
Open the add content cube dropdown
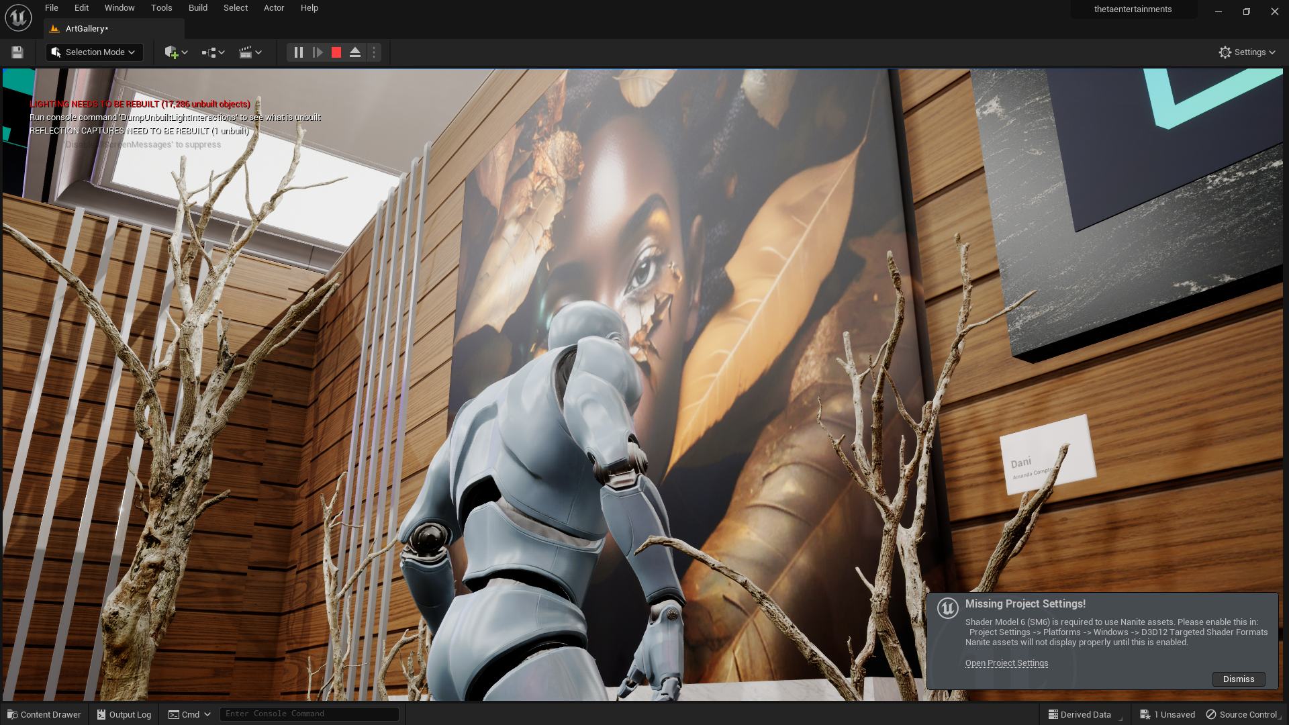(x=176, y=52)
